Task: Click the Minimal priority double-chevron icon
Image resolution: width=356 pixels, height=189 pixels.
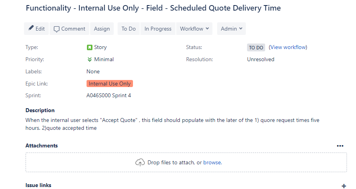Action: (90, 59)
